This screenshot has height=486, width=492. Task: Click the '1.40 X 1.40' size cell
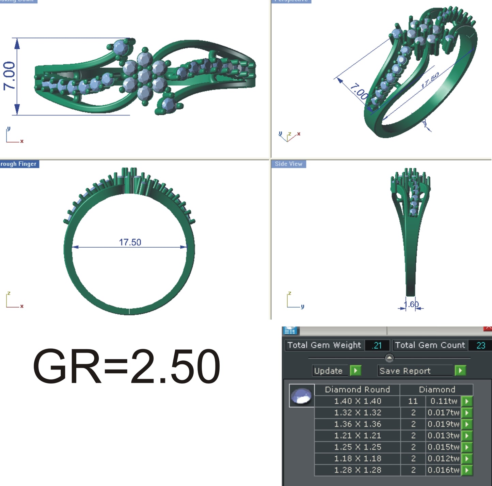[357, 401]
